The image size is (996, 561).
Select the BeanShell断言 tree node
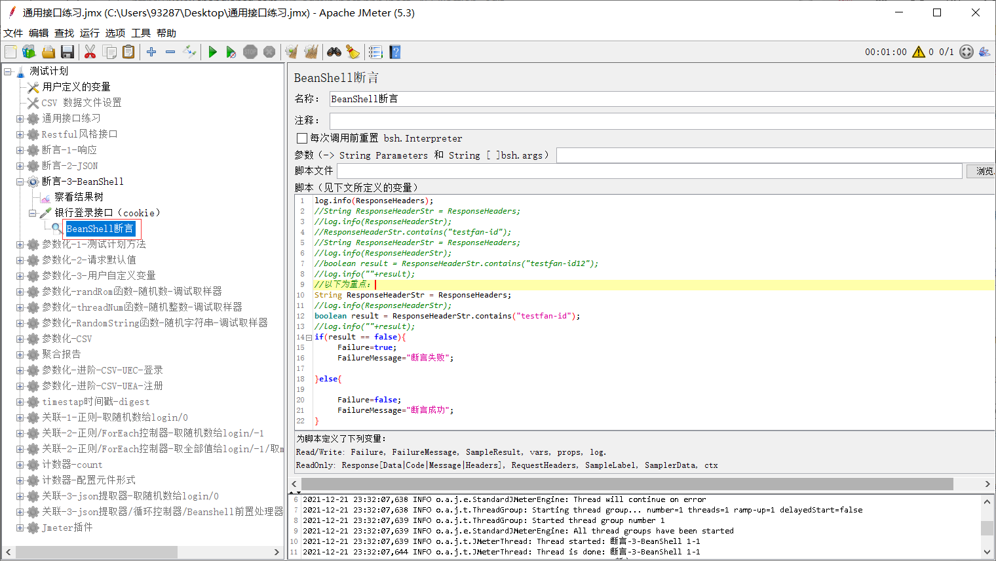coord(100,229)
